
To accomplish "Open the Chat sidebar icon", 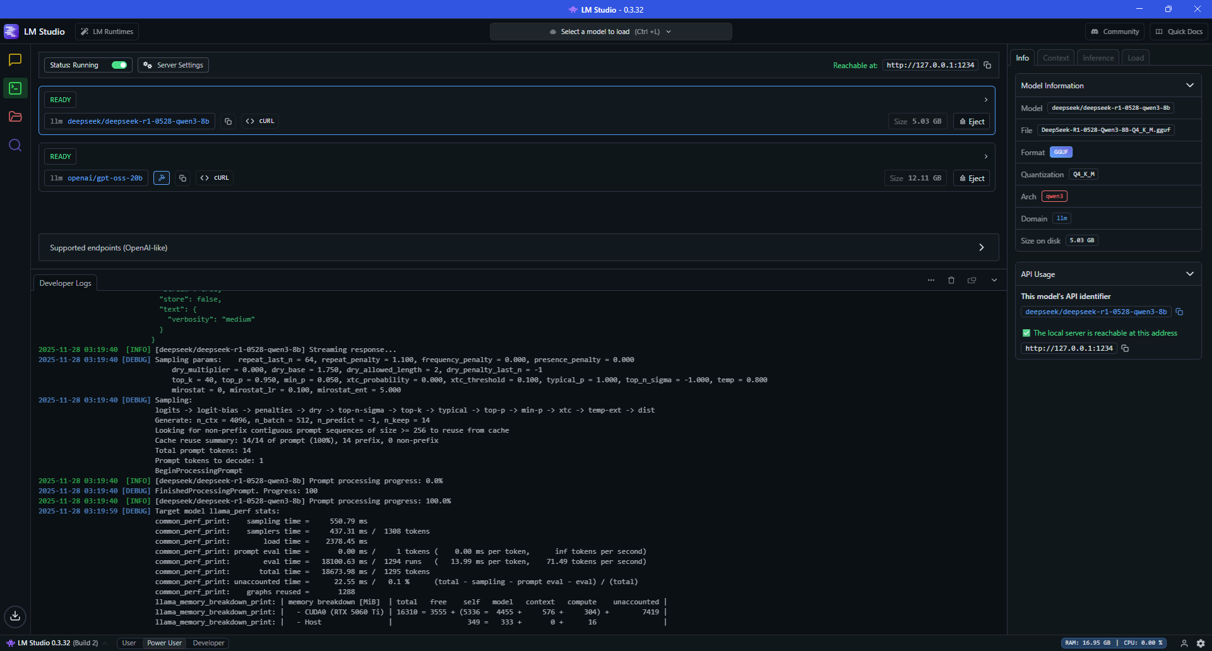I will click(15, 60).
